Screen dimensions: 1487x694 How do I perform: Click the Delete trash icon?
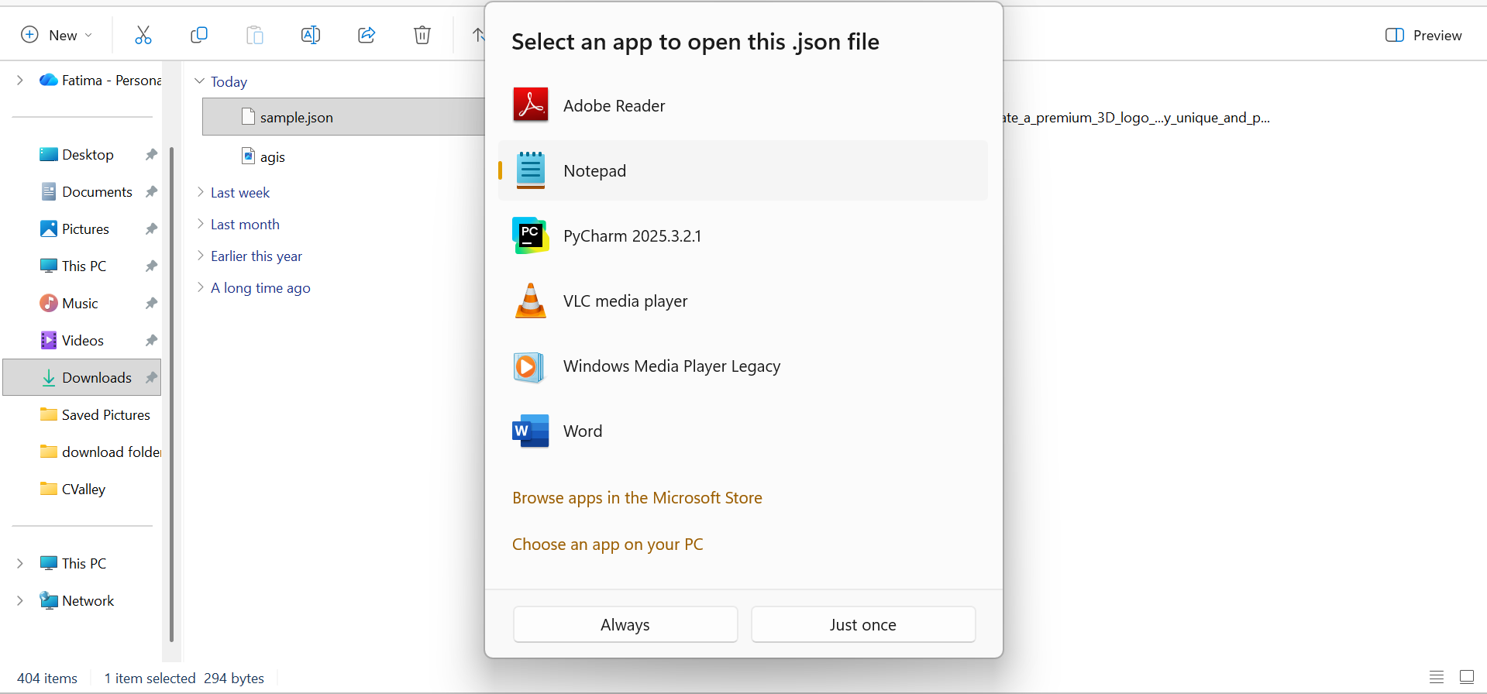(x=422, y=35)
